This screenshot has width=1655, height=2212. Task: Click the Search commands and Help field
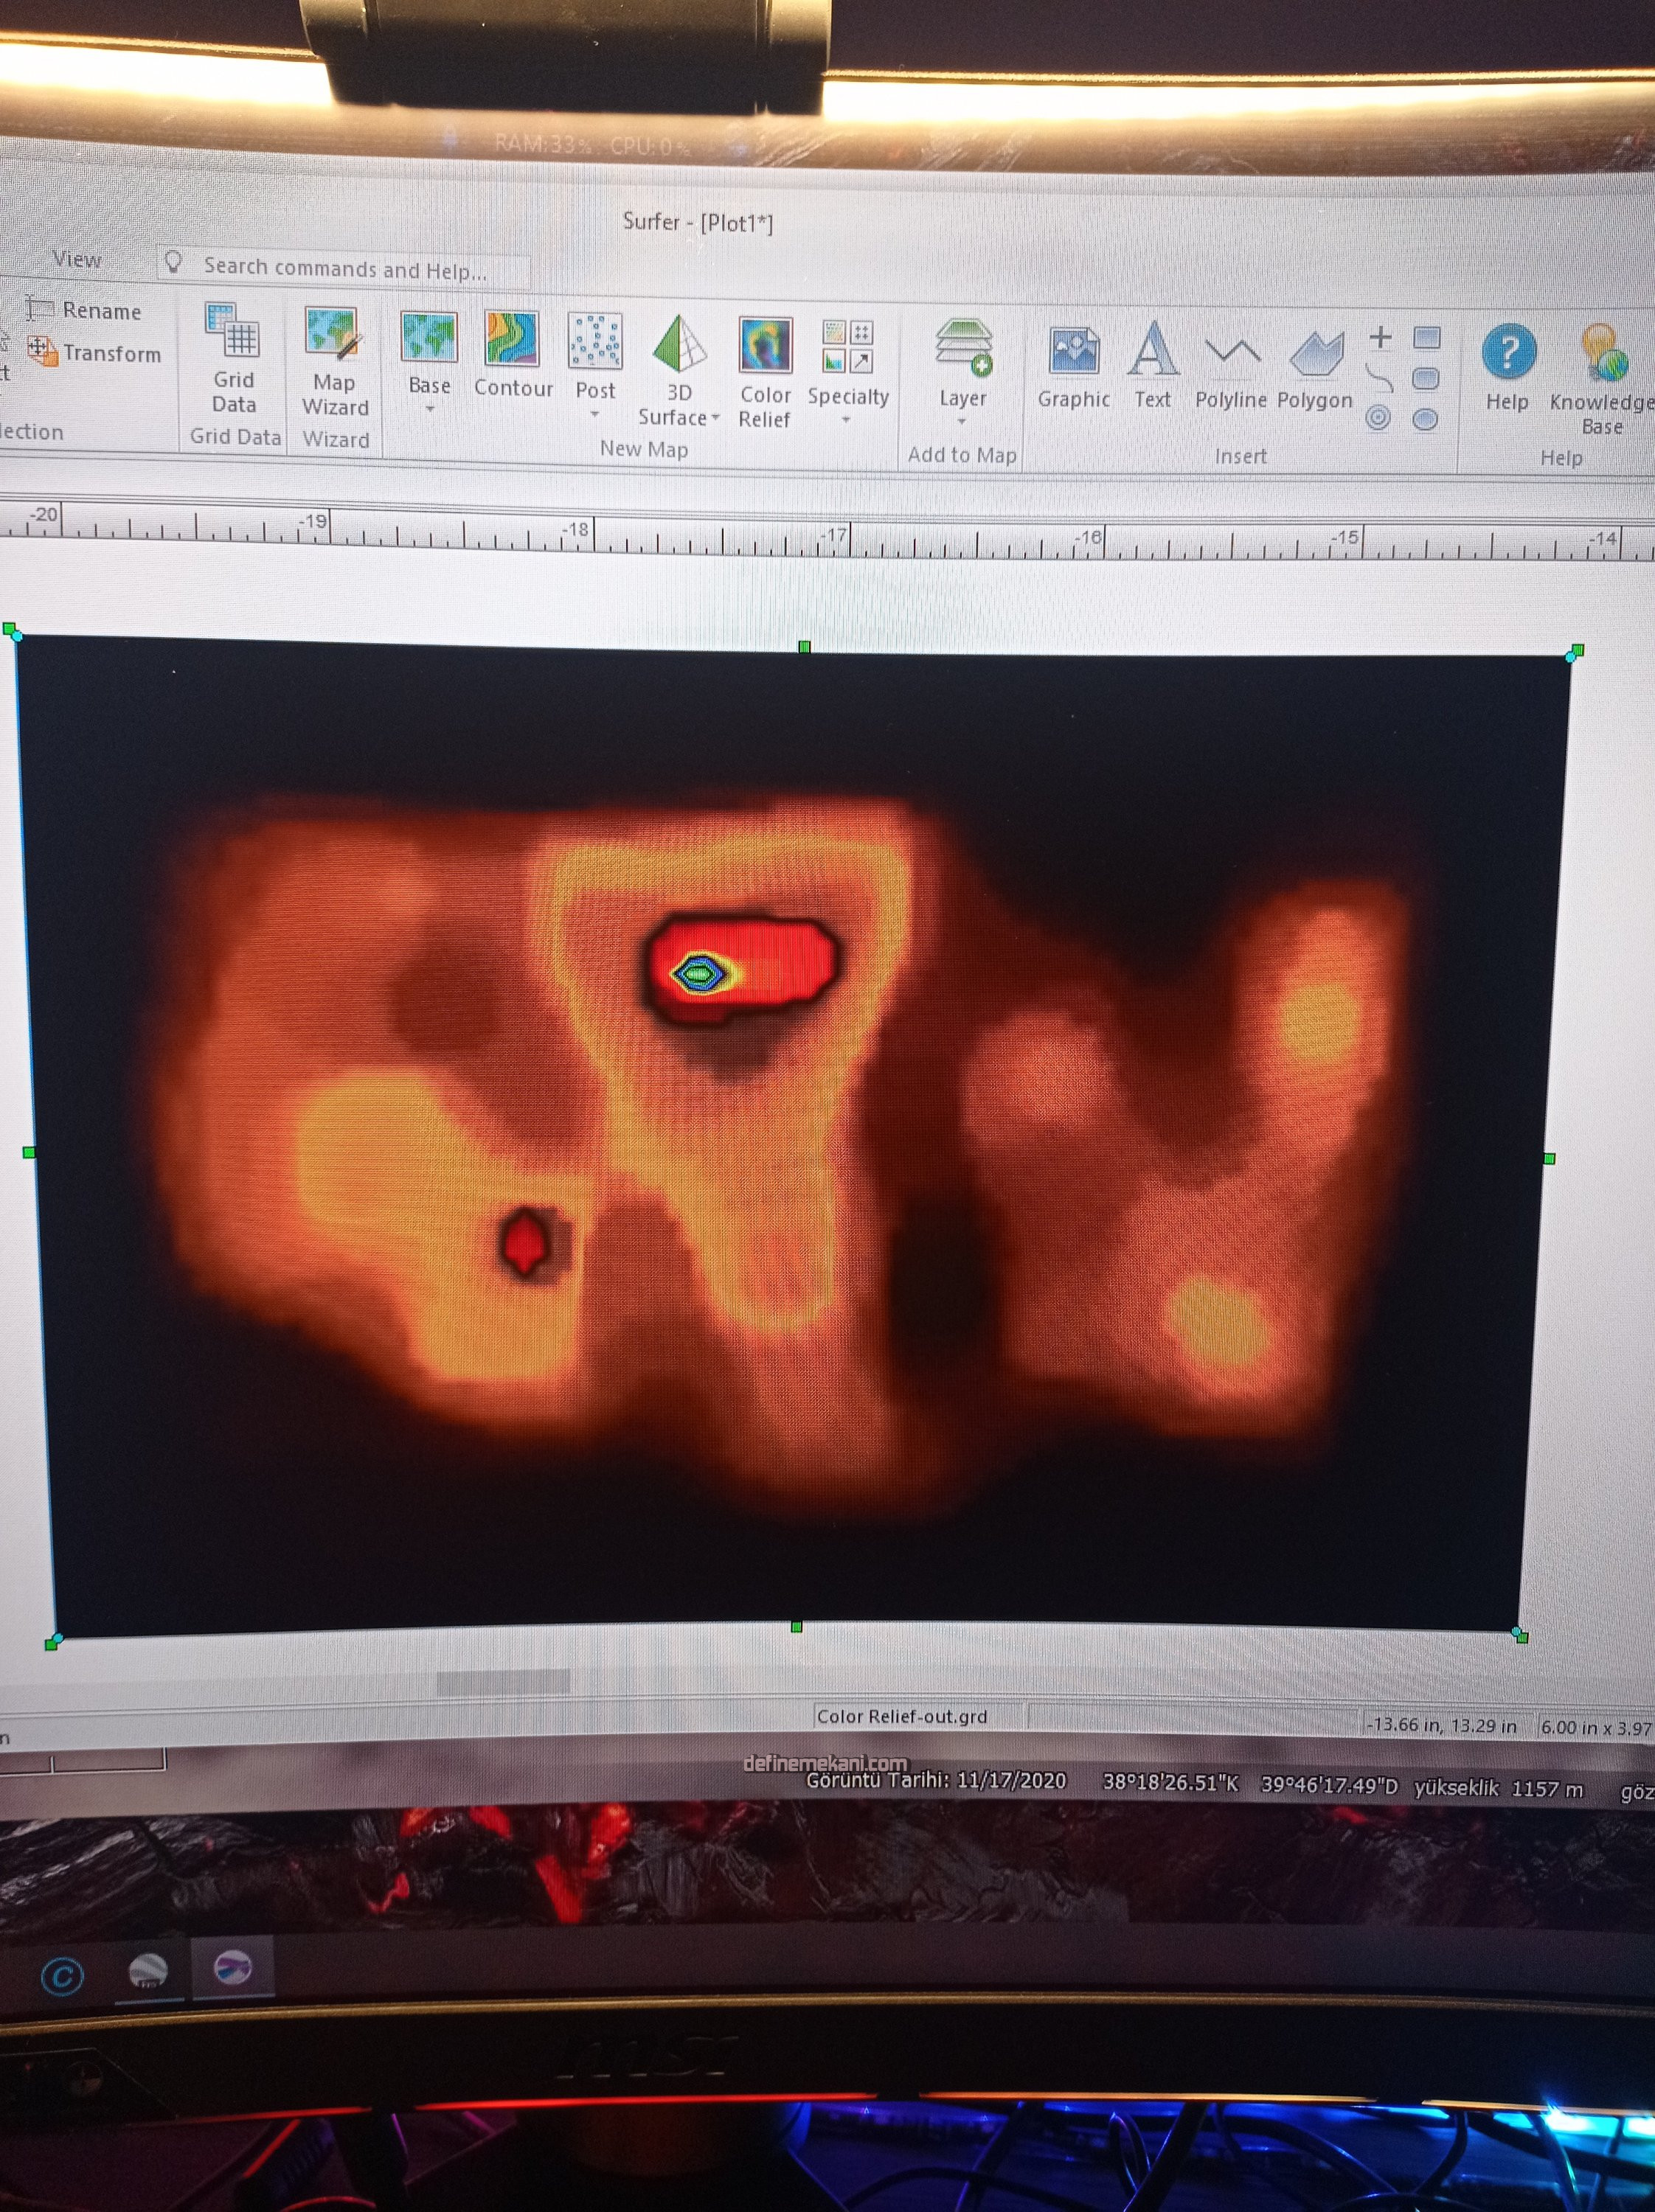344,268
